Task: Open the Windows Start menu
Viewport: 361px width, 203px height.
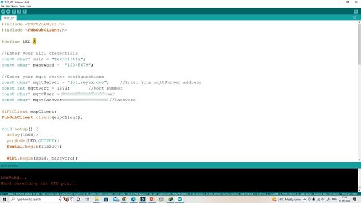Action: click(4, 199)
